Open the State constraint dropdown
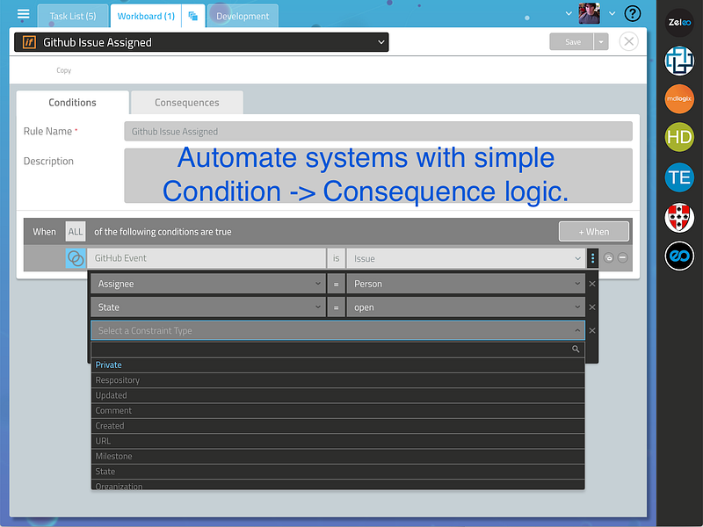Viewport: 703px width, 527px height. (208, 307)
